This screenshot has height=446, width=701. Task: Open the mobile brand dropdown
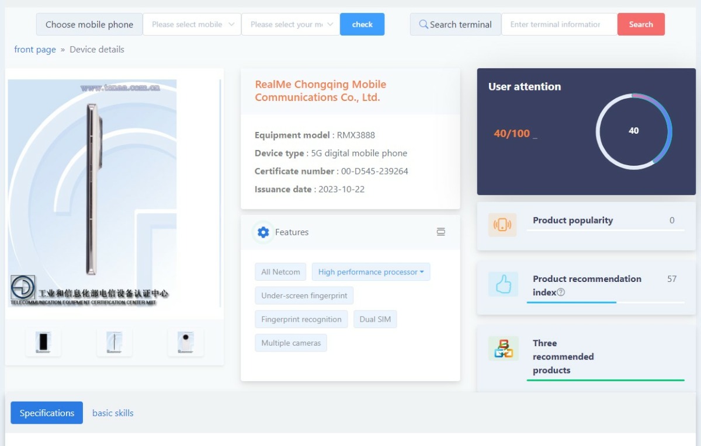192,25
